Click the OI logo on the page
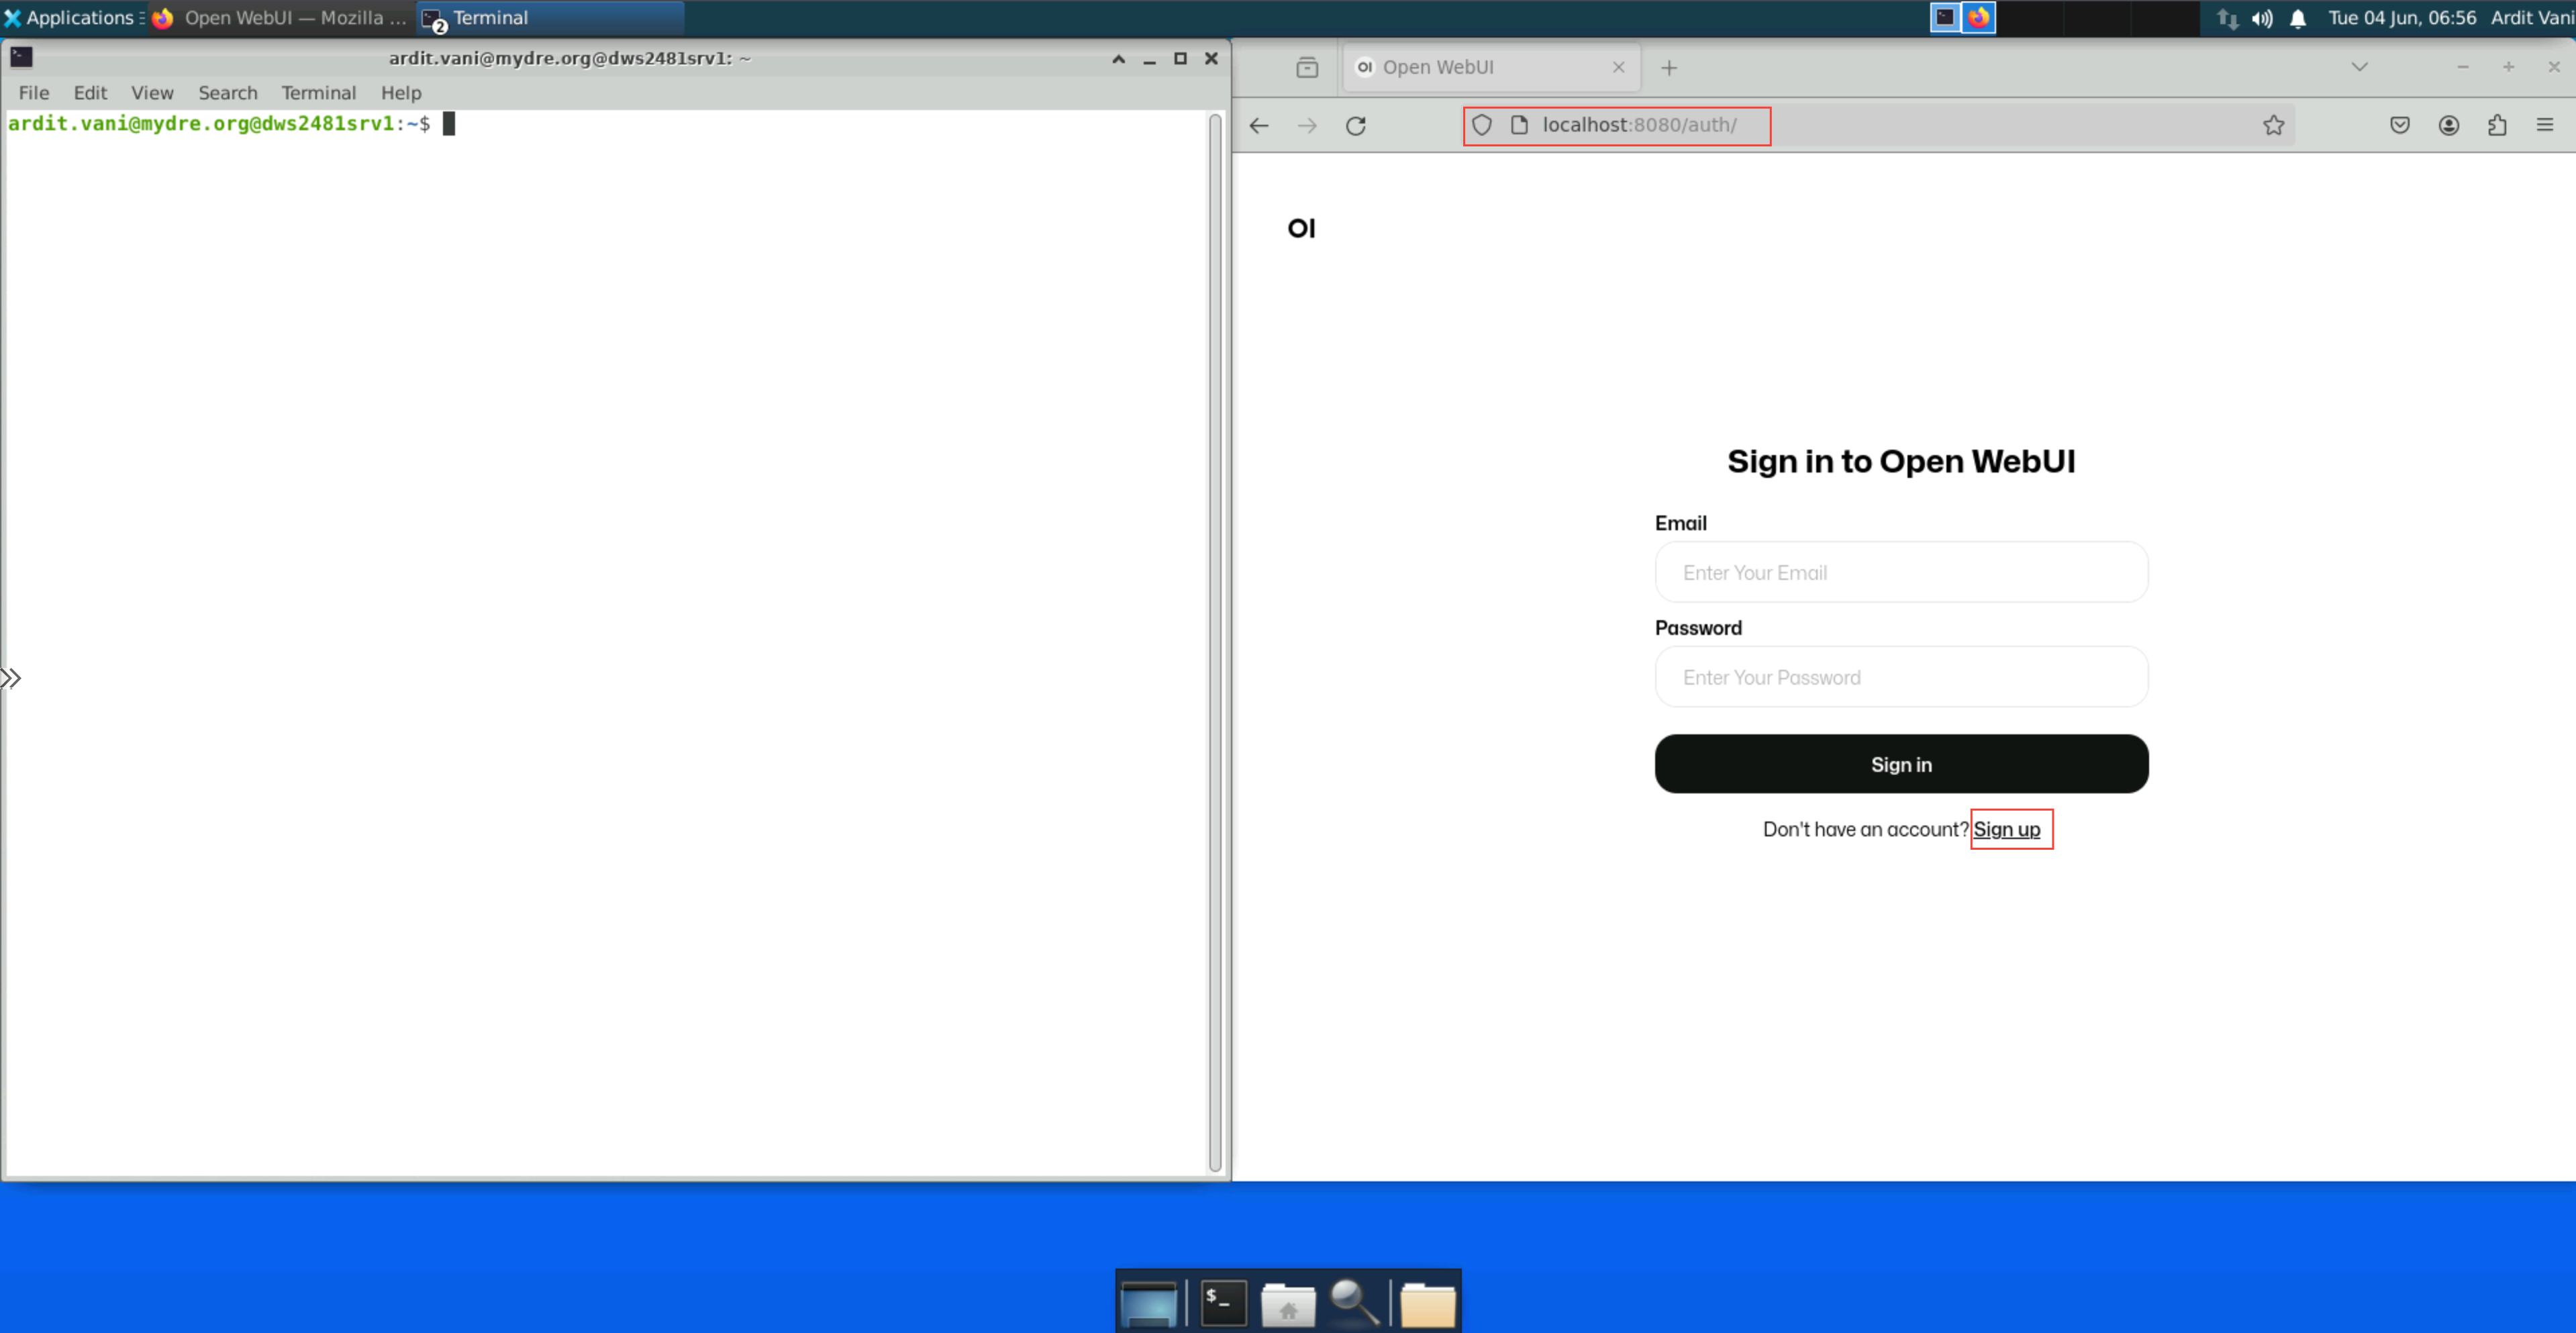The image size is (2576, 1333). (1301, 228)
